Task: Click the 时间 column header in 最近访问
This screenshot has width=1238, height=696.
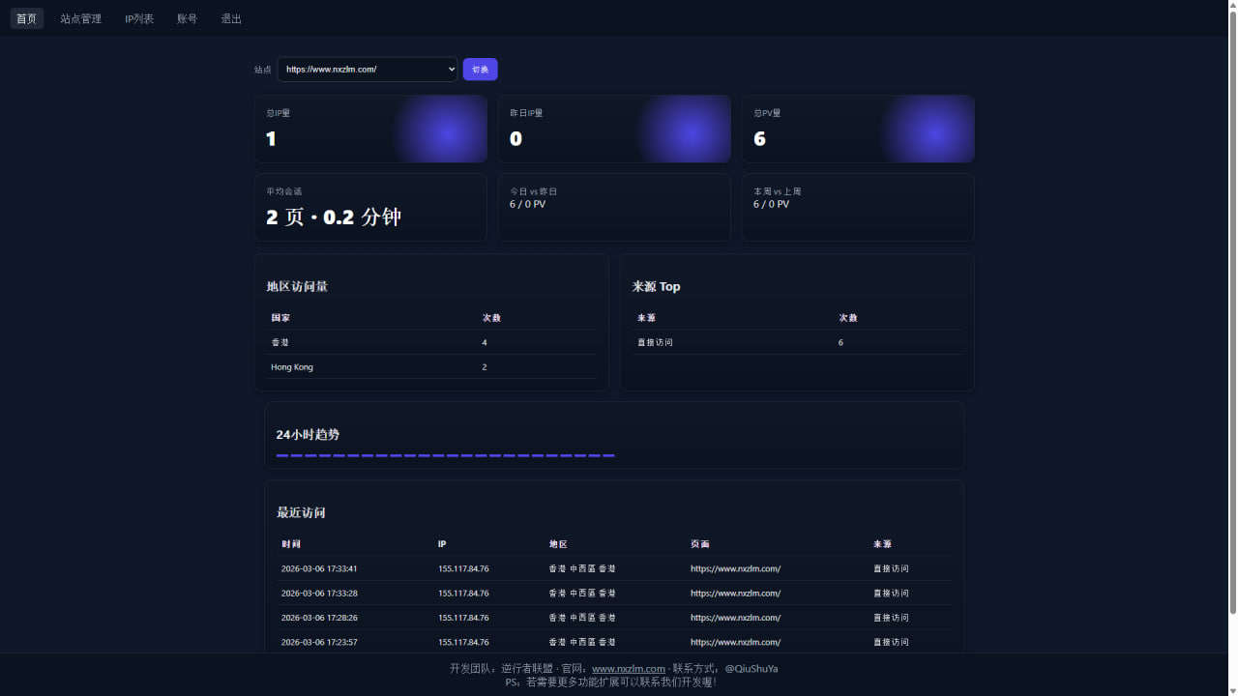Action: 291,543
